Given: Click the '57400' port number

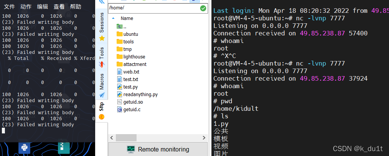Looking at the screenshot, I should (x=358, y=33).
